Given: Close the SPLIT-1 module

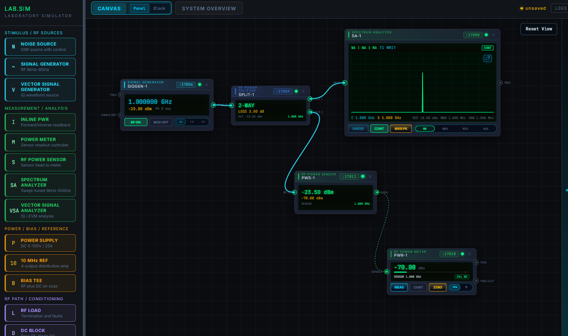Looking at the screenshot, I should coord(303,91).
